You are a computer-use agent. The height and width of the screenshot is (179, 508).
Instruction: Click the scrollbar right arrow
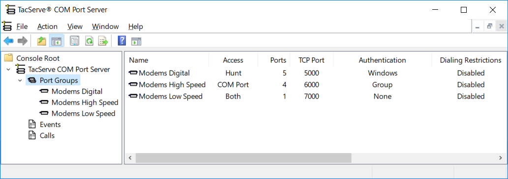pyautogui.click(x=500, y=158)
